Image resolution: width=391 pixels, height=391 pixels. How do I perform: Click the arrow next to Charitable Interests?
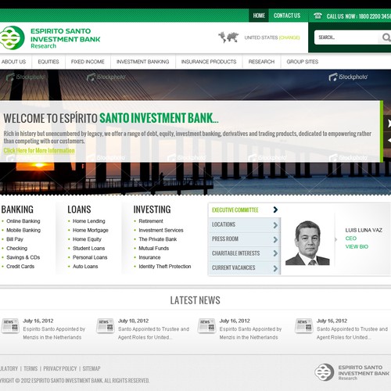coord(275,253)
